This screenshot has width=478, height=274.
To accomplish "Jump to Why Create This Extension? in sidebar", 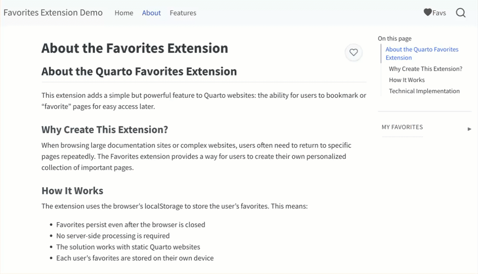I will coord(425,68).
